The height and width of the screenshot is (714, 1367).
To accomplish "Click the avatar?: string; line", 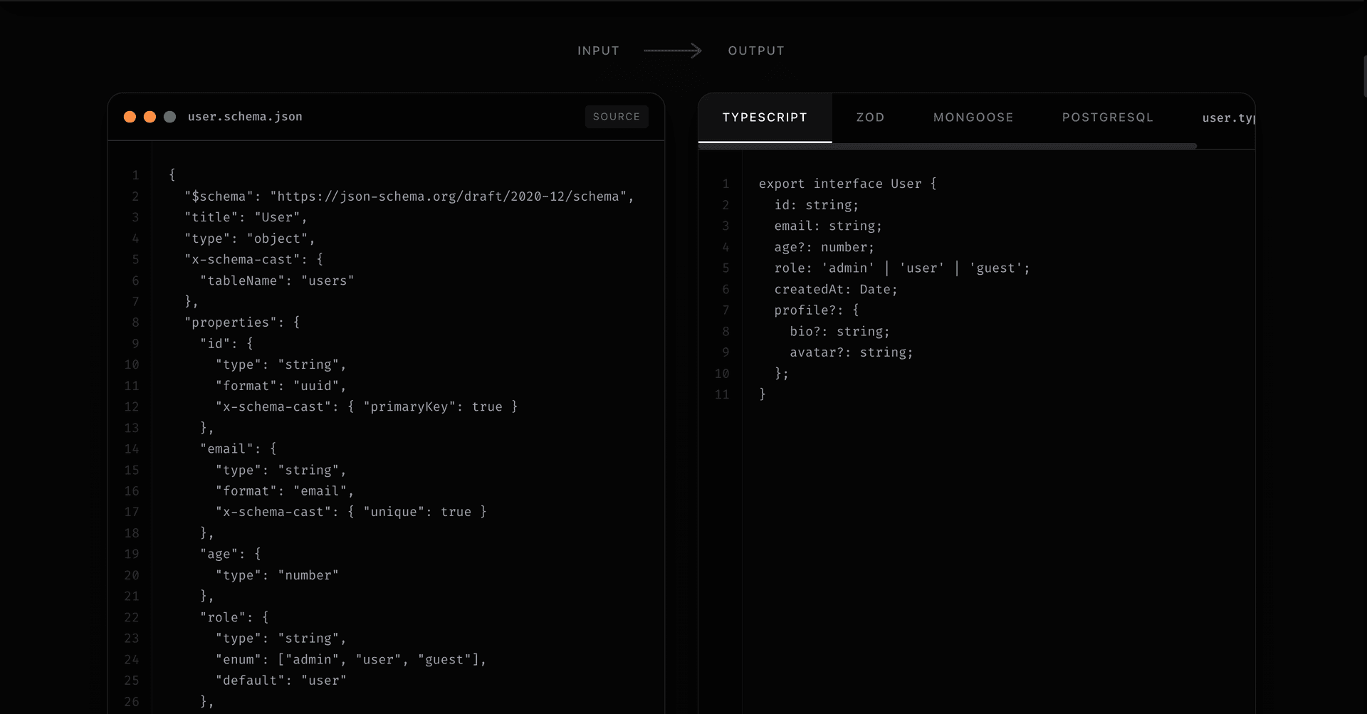I will pyautogui.click(x=851, y=352).
